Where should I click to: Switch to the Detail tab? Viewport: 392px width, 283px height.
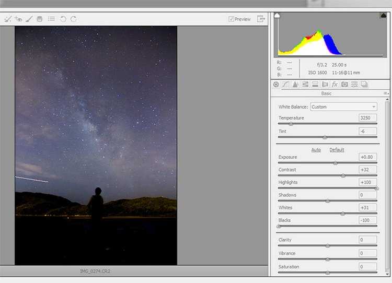coord(295,85)
